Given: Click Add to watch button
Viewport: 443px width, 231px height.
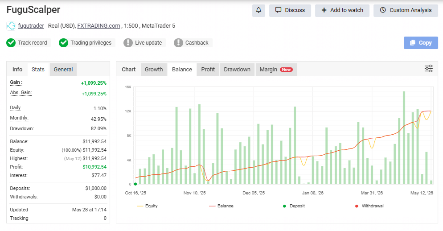Looking at the screenshot, I should click(342, 10).
